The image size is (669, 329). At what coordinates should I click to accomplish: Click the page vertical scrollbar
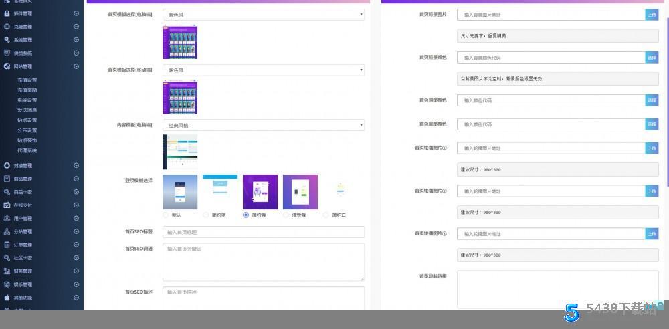click(x=667, y=102)
